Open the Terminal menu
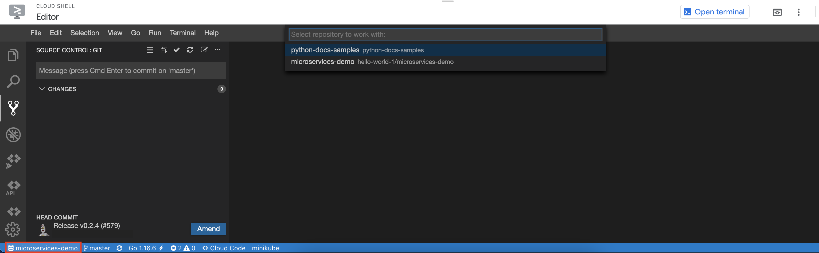Viewport: 819px width, 253px height. click(x=182, y=33)
